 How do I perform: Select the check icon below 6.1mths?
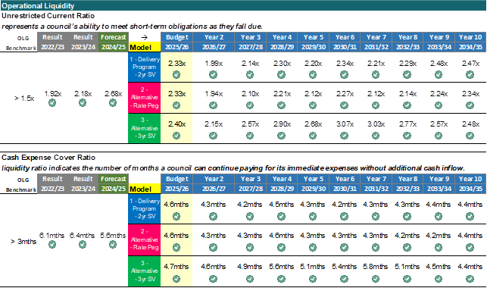[x=52, y=245]
